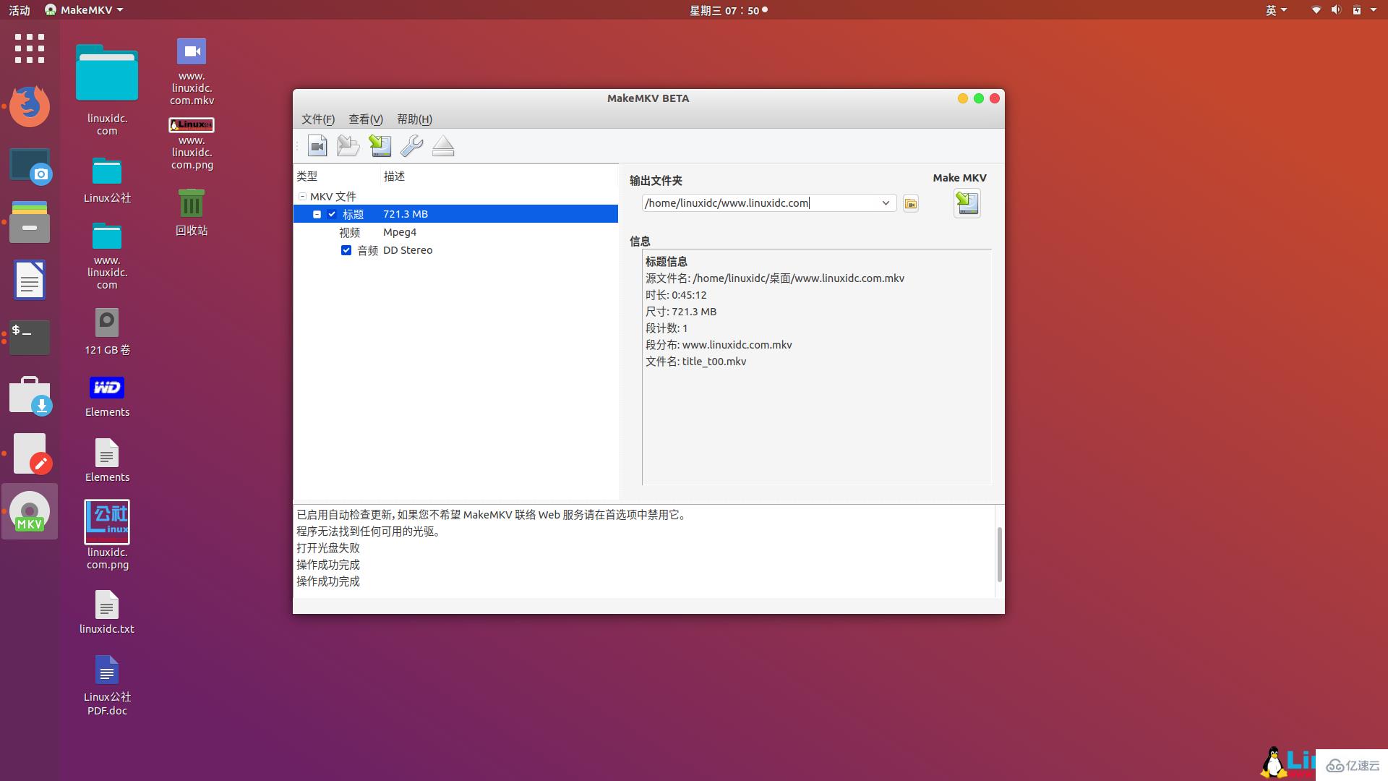The height and width of the screenshot is (781, 1388).
Task: Click the 段分布 www.linuxidc.com.mkv line
Action: 719,345
